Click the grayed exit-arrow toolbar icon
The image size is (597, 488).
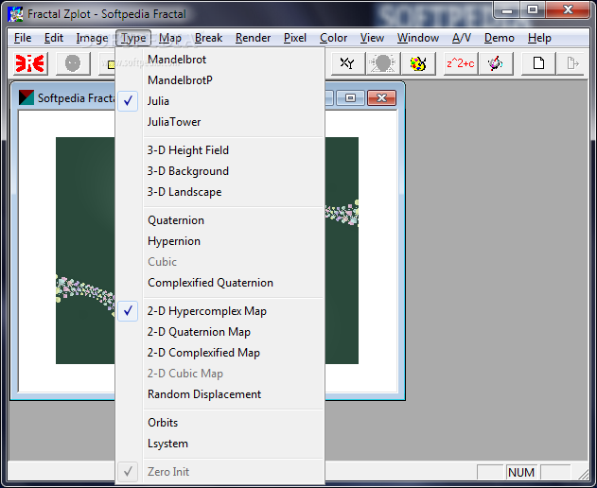click(x=572, y=63)
